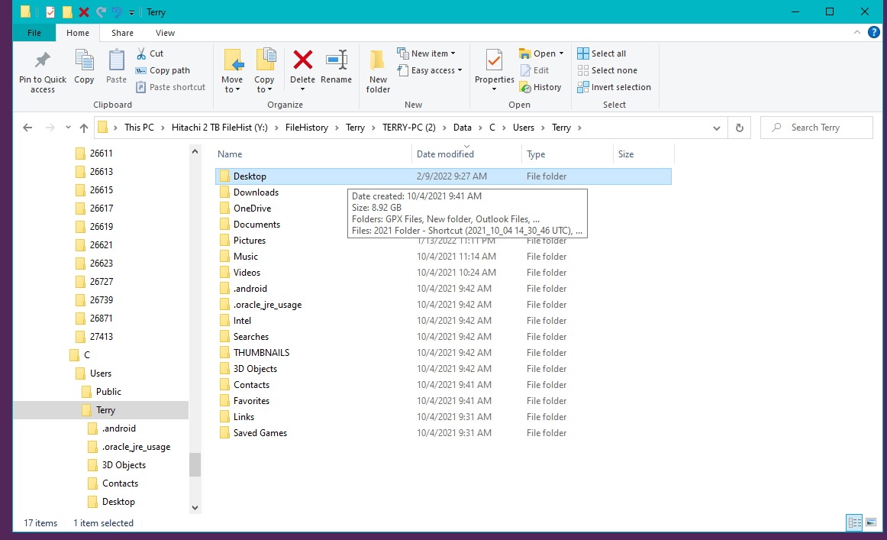
Task: Switch to the Share ribbon tab
Action: click(x=122, y=33)
